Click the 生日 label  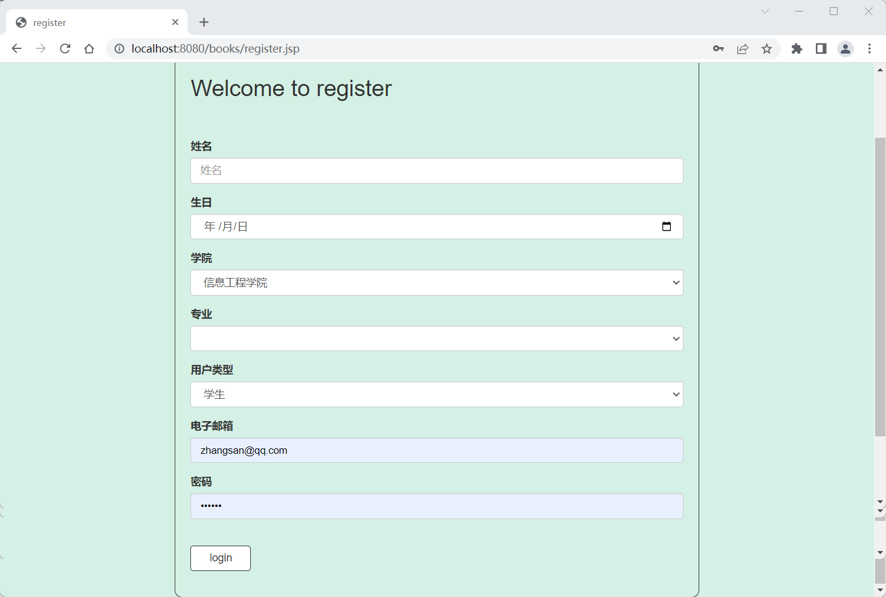pyautogui.click(x=201, y=202)
